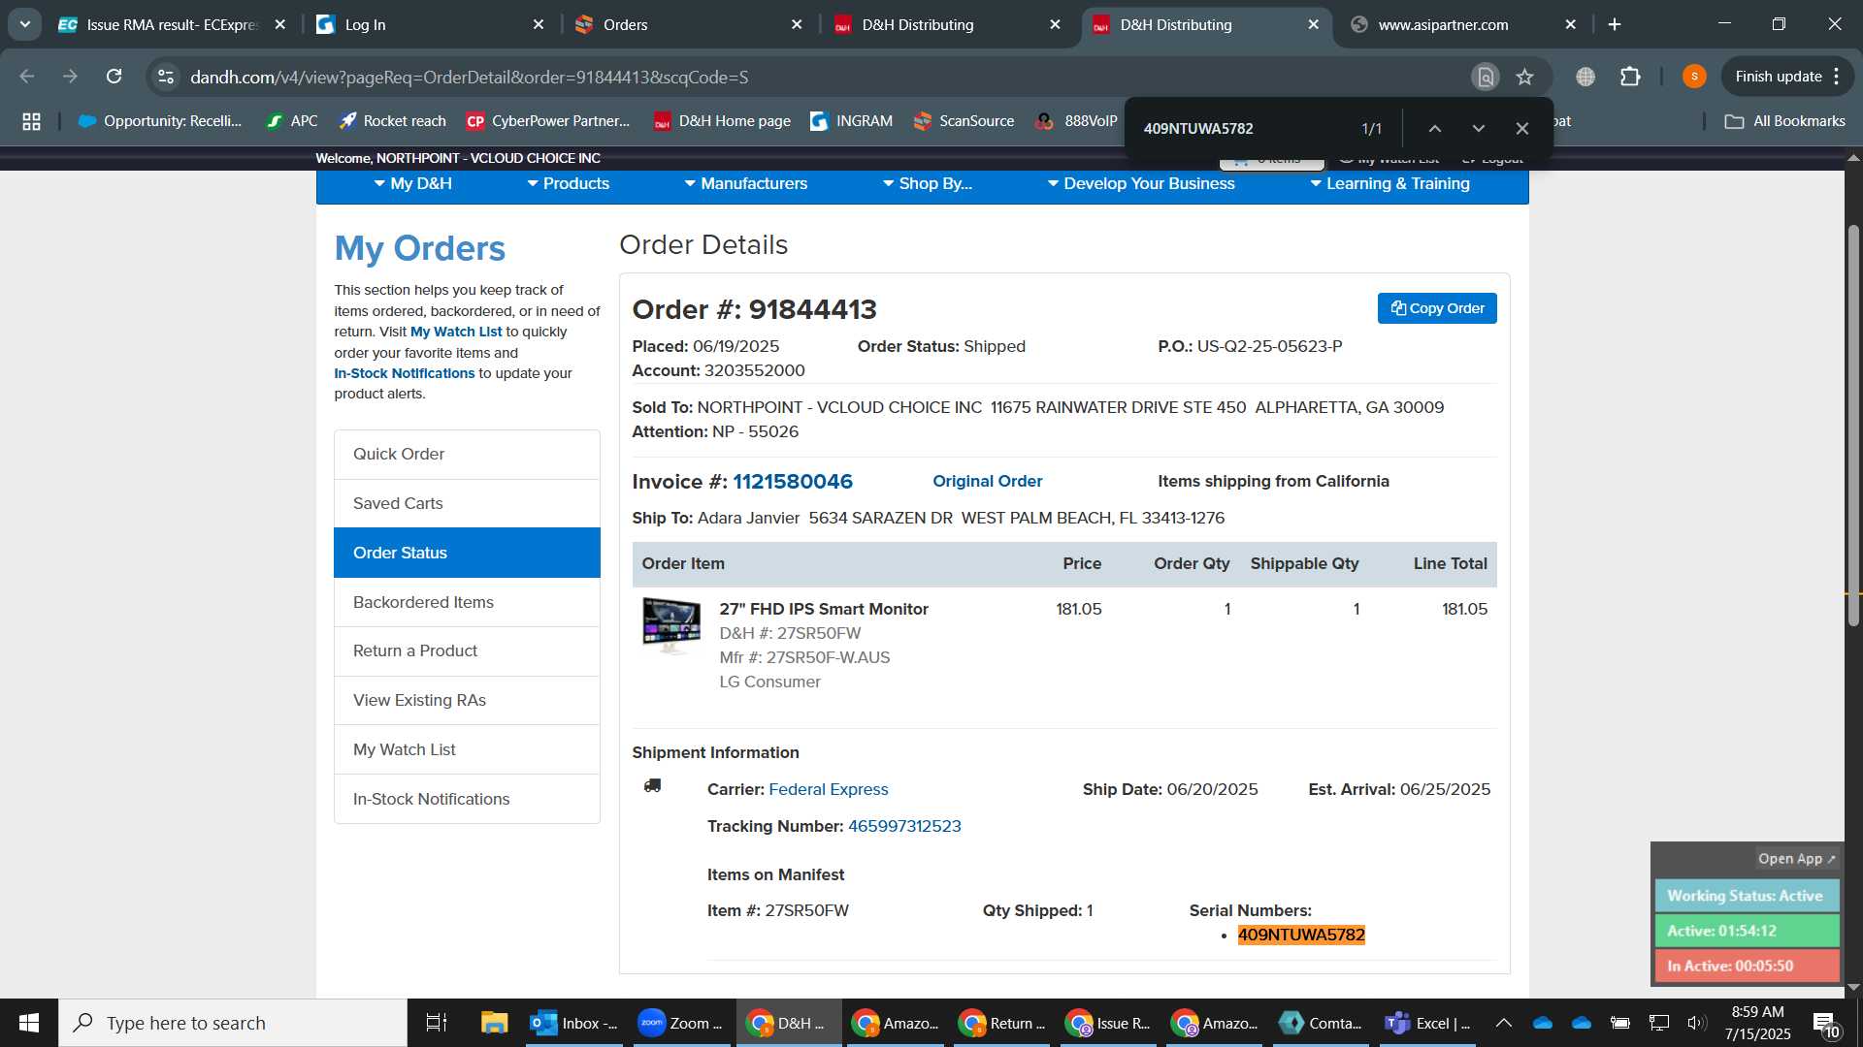Screen dimensions: 1863x1047
Task: Jump to the next find result
Action: (x=1479, y=128)
